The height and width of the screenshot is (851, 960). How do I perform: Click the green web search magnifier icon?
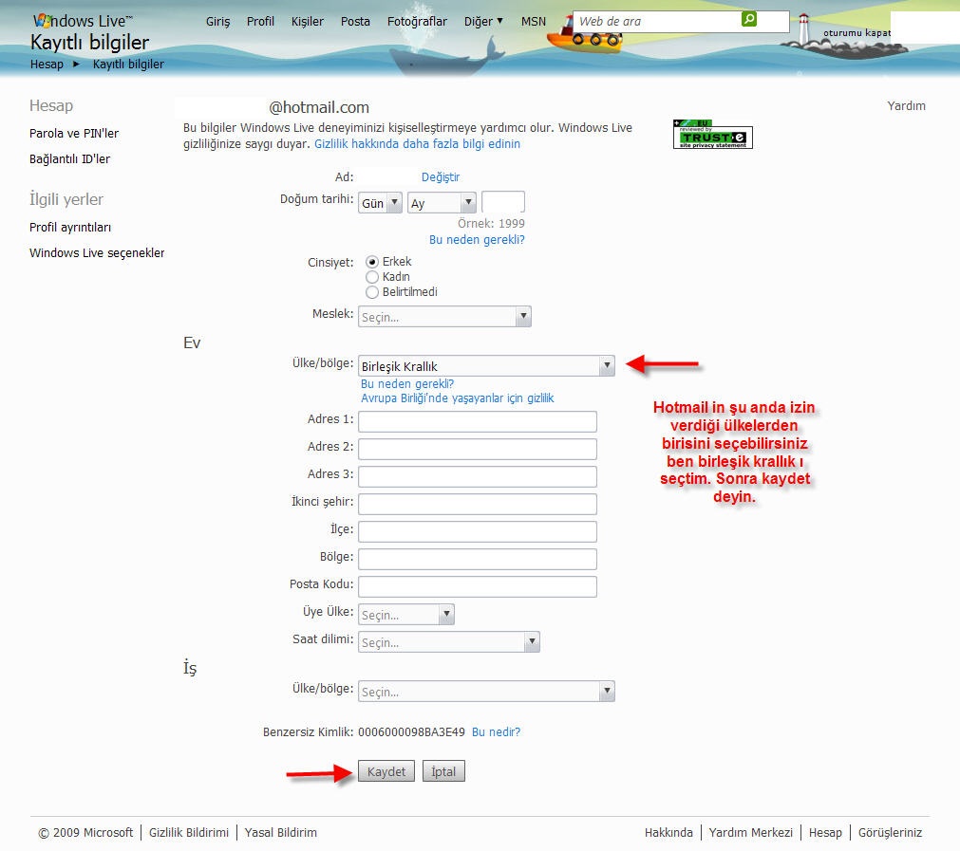748,20
